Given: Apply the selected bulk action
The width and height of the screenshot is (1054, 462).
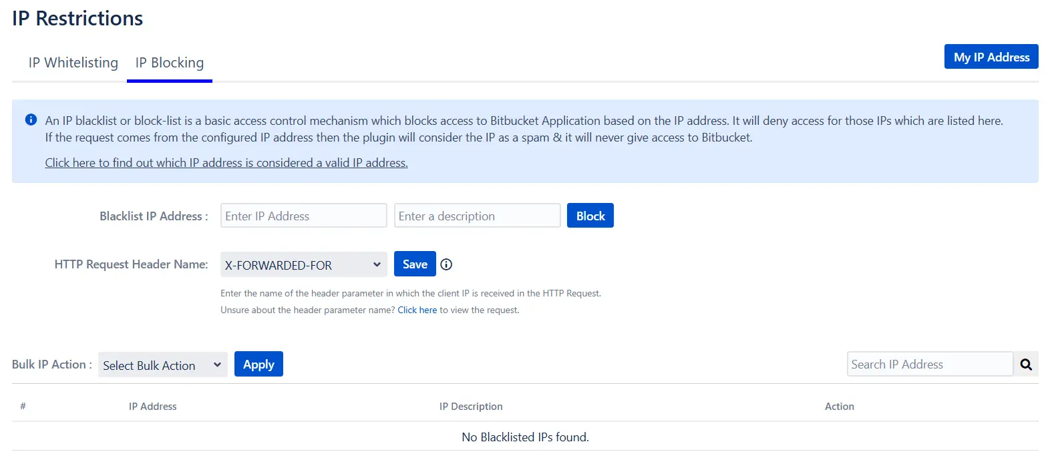Looking at the screenshot, I should tap(258, 364).
